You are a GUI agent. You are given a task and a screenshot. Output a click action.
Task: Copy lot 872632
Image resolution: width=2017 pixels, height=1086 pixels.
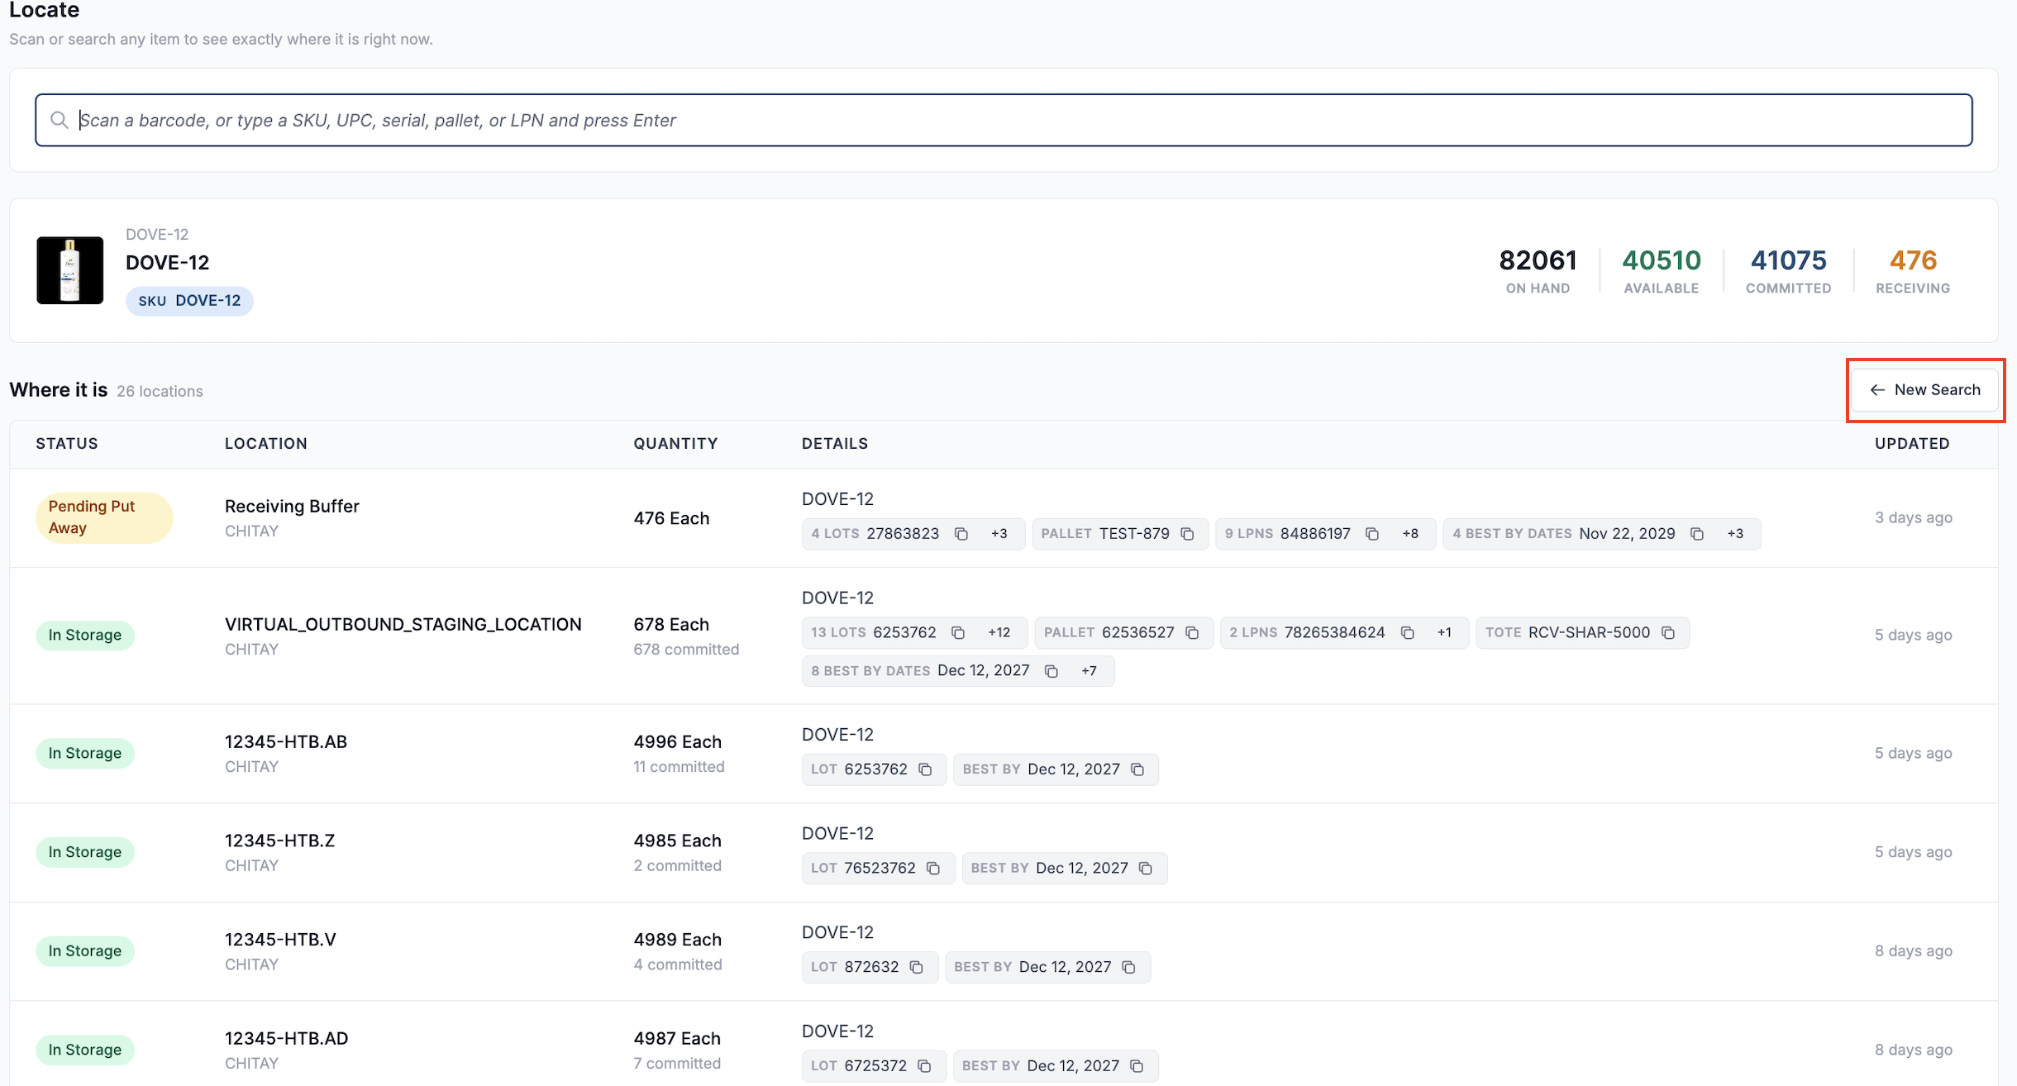[x=916, y=967]
